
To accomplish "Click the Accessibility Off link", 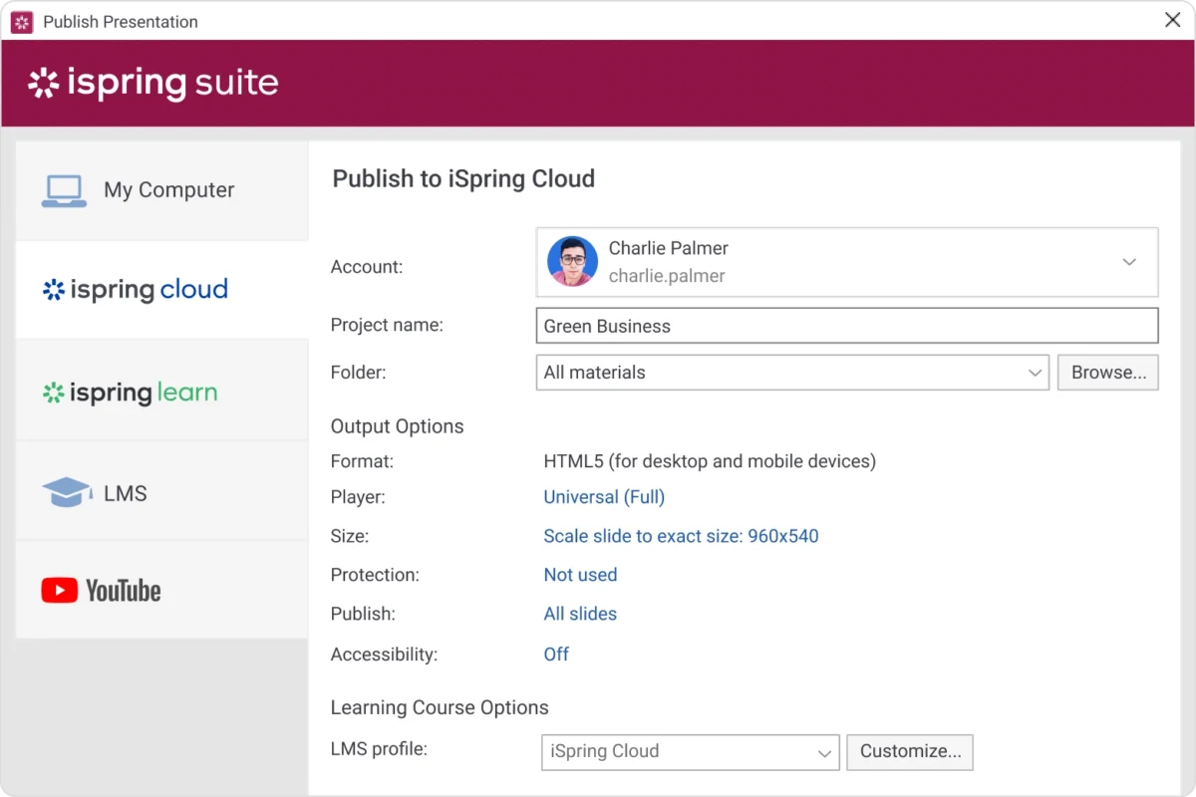I will (x=556, y=655).
